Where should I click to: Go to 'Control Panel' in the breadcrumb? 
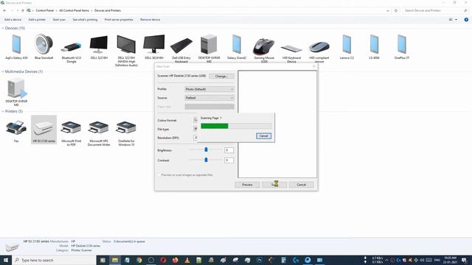pos(44,10)
